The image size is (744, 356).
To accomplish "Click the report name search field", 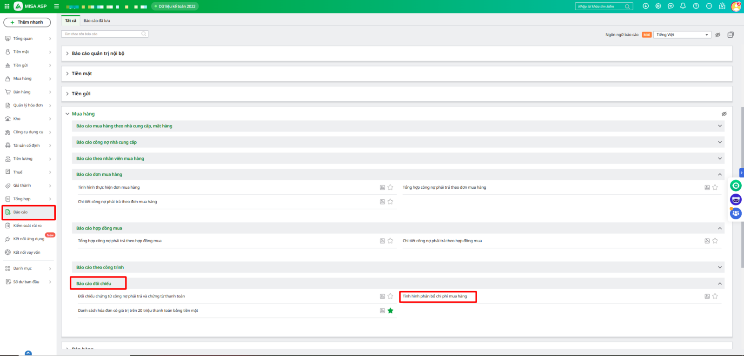I will tap(102, 34).
